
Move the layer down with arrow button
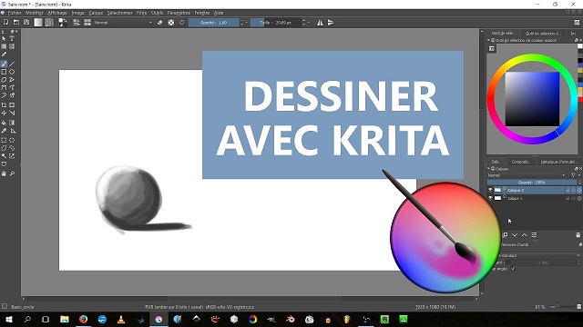(x=515, y=235)
